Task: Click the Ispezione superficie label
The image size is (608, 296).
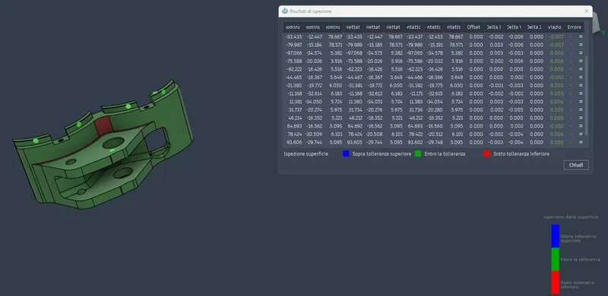Action: [x=306, y=154]
